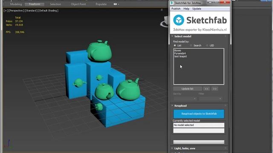Select the List radio option
273x153 pixels.
pos(175,45)
